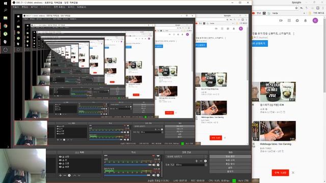Viewport: 326px width, 183px height.
Task: Toggle eye icon of topmost source
Action: 60,157
